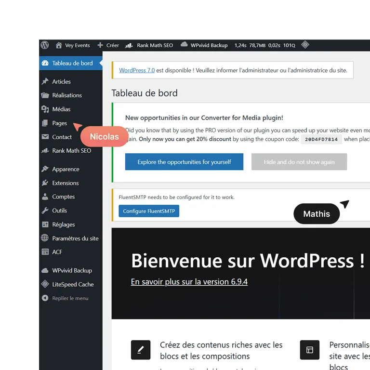Follow the WordPress 7.0 link
This screenshot has width=370, height=370.
coord(137,70)
